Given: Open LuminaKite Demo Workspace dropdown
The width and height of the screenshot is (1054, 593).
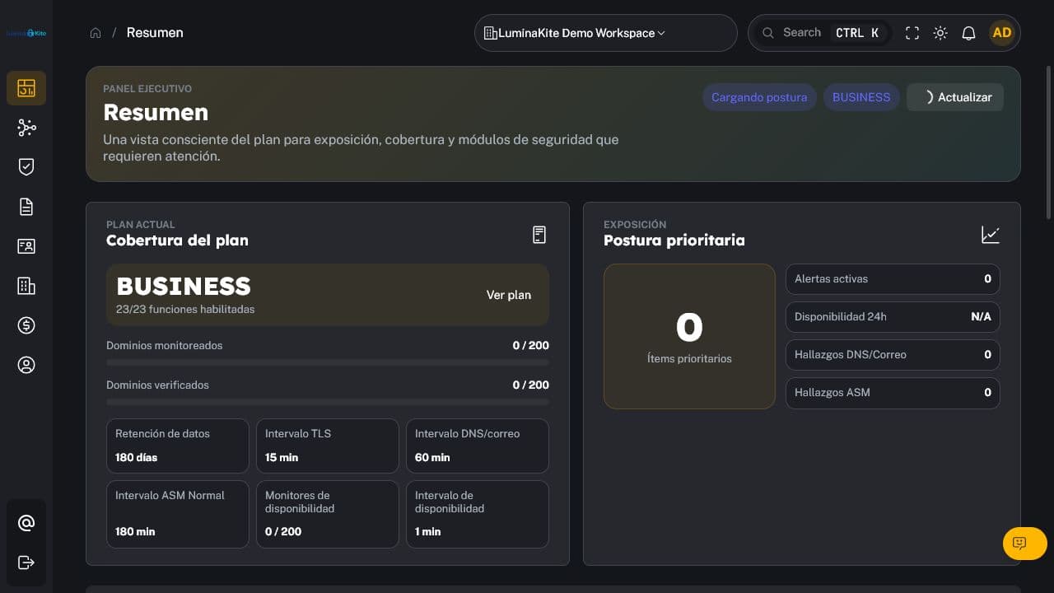Looking at the screenshot, I should pos(606,33).
